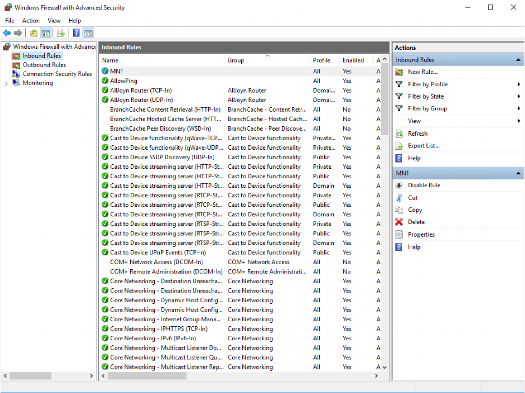Select the AllJoyn Router (UDP-In) rule
This screenshot has width=525, height=393.
click(141, 100)
